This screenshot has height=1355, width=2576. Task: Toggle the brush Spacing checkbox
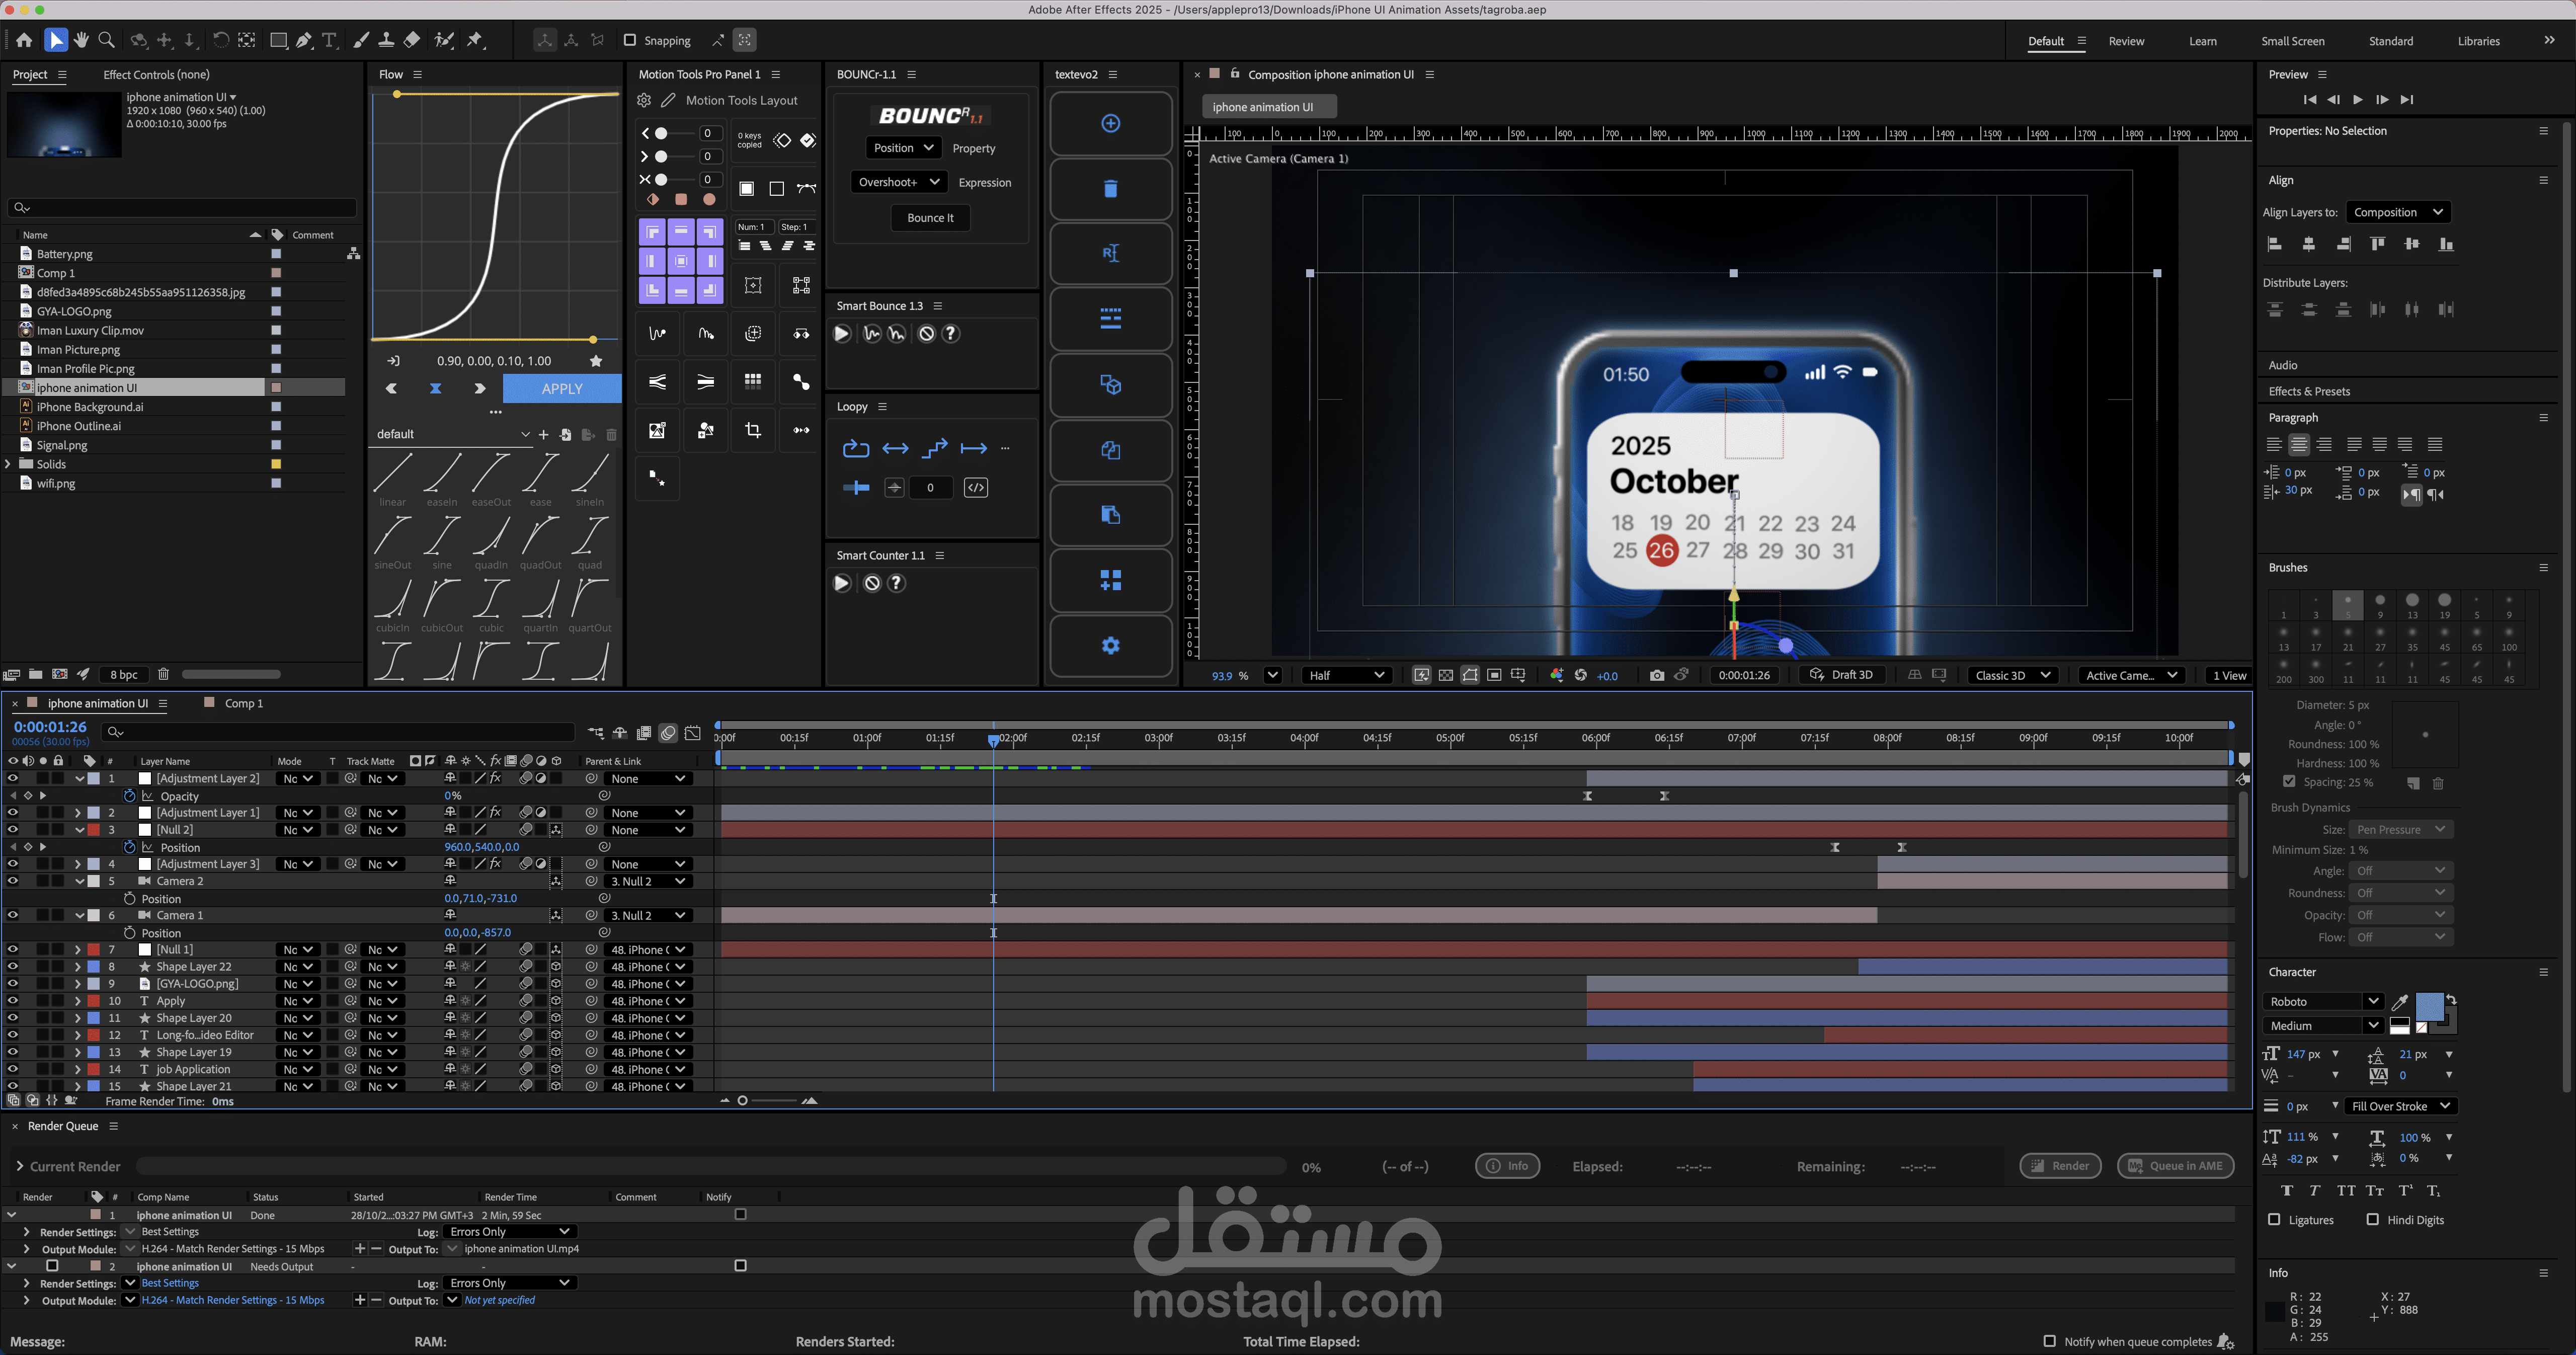tap(2289, 782)
